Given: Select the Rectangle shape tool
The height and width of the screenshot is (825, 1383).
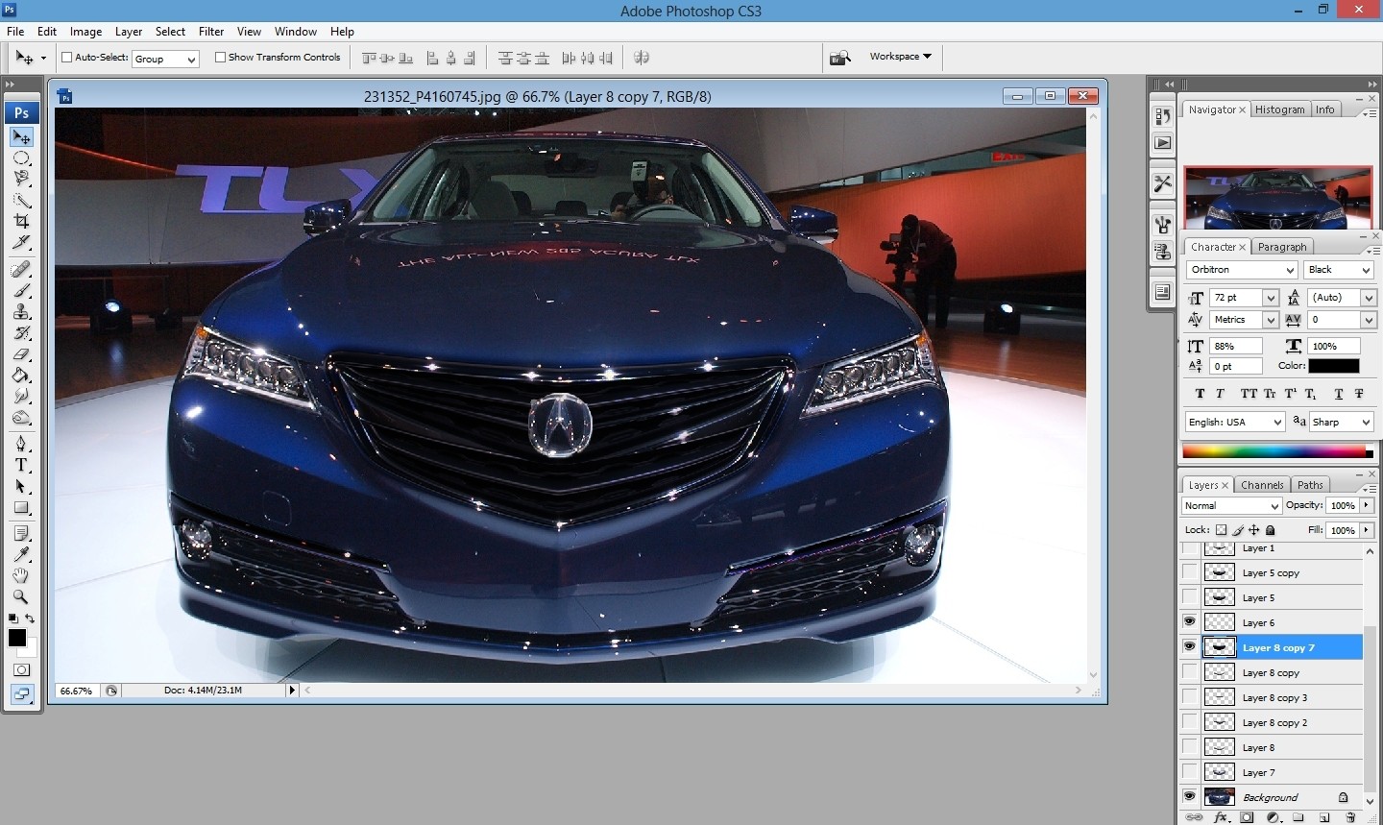Looking at the screenshot, I should pyautogui.click(x=21, y=508).
